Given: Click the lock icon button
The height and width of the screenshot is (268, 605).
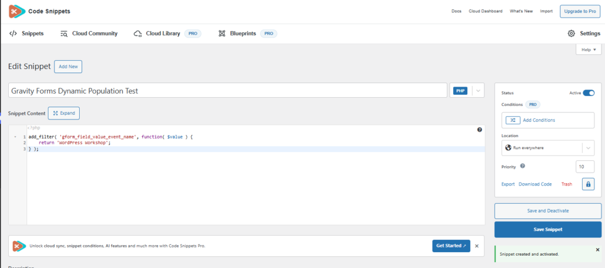Looking at the screenshot, I should [588, 184].
